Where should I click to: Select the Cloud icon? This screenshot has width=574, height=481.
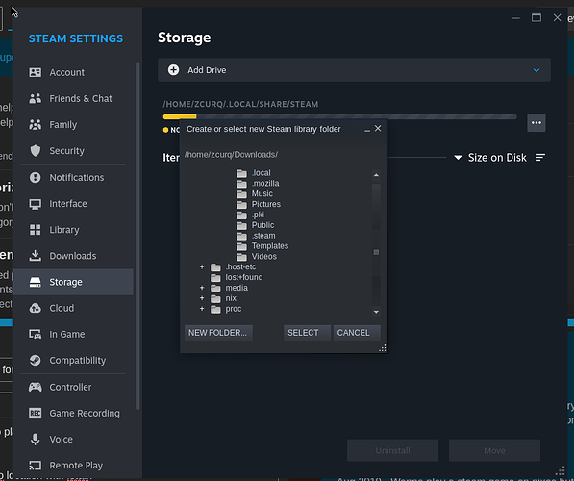[x=36, y=308]
